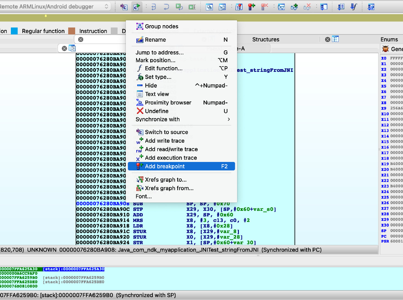This screenshot has height=300, width=403.
Task: Click the delete breakpoint toolbar icon
Action: 265,7
